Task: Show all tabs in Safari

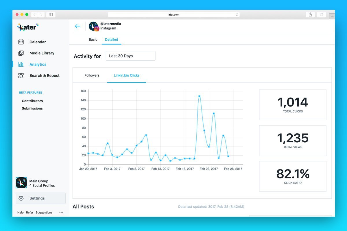Action: 321,14
